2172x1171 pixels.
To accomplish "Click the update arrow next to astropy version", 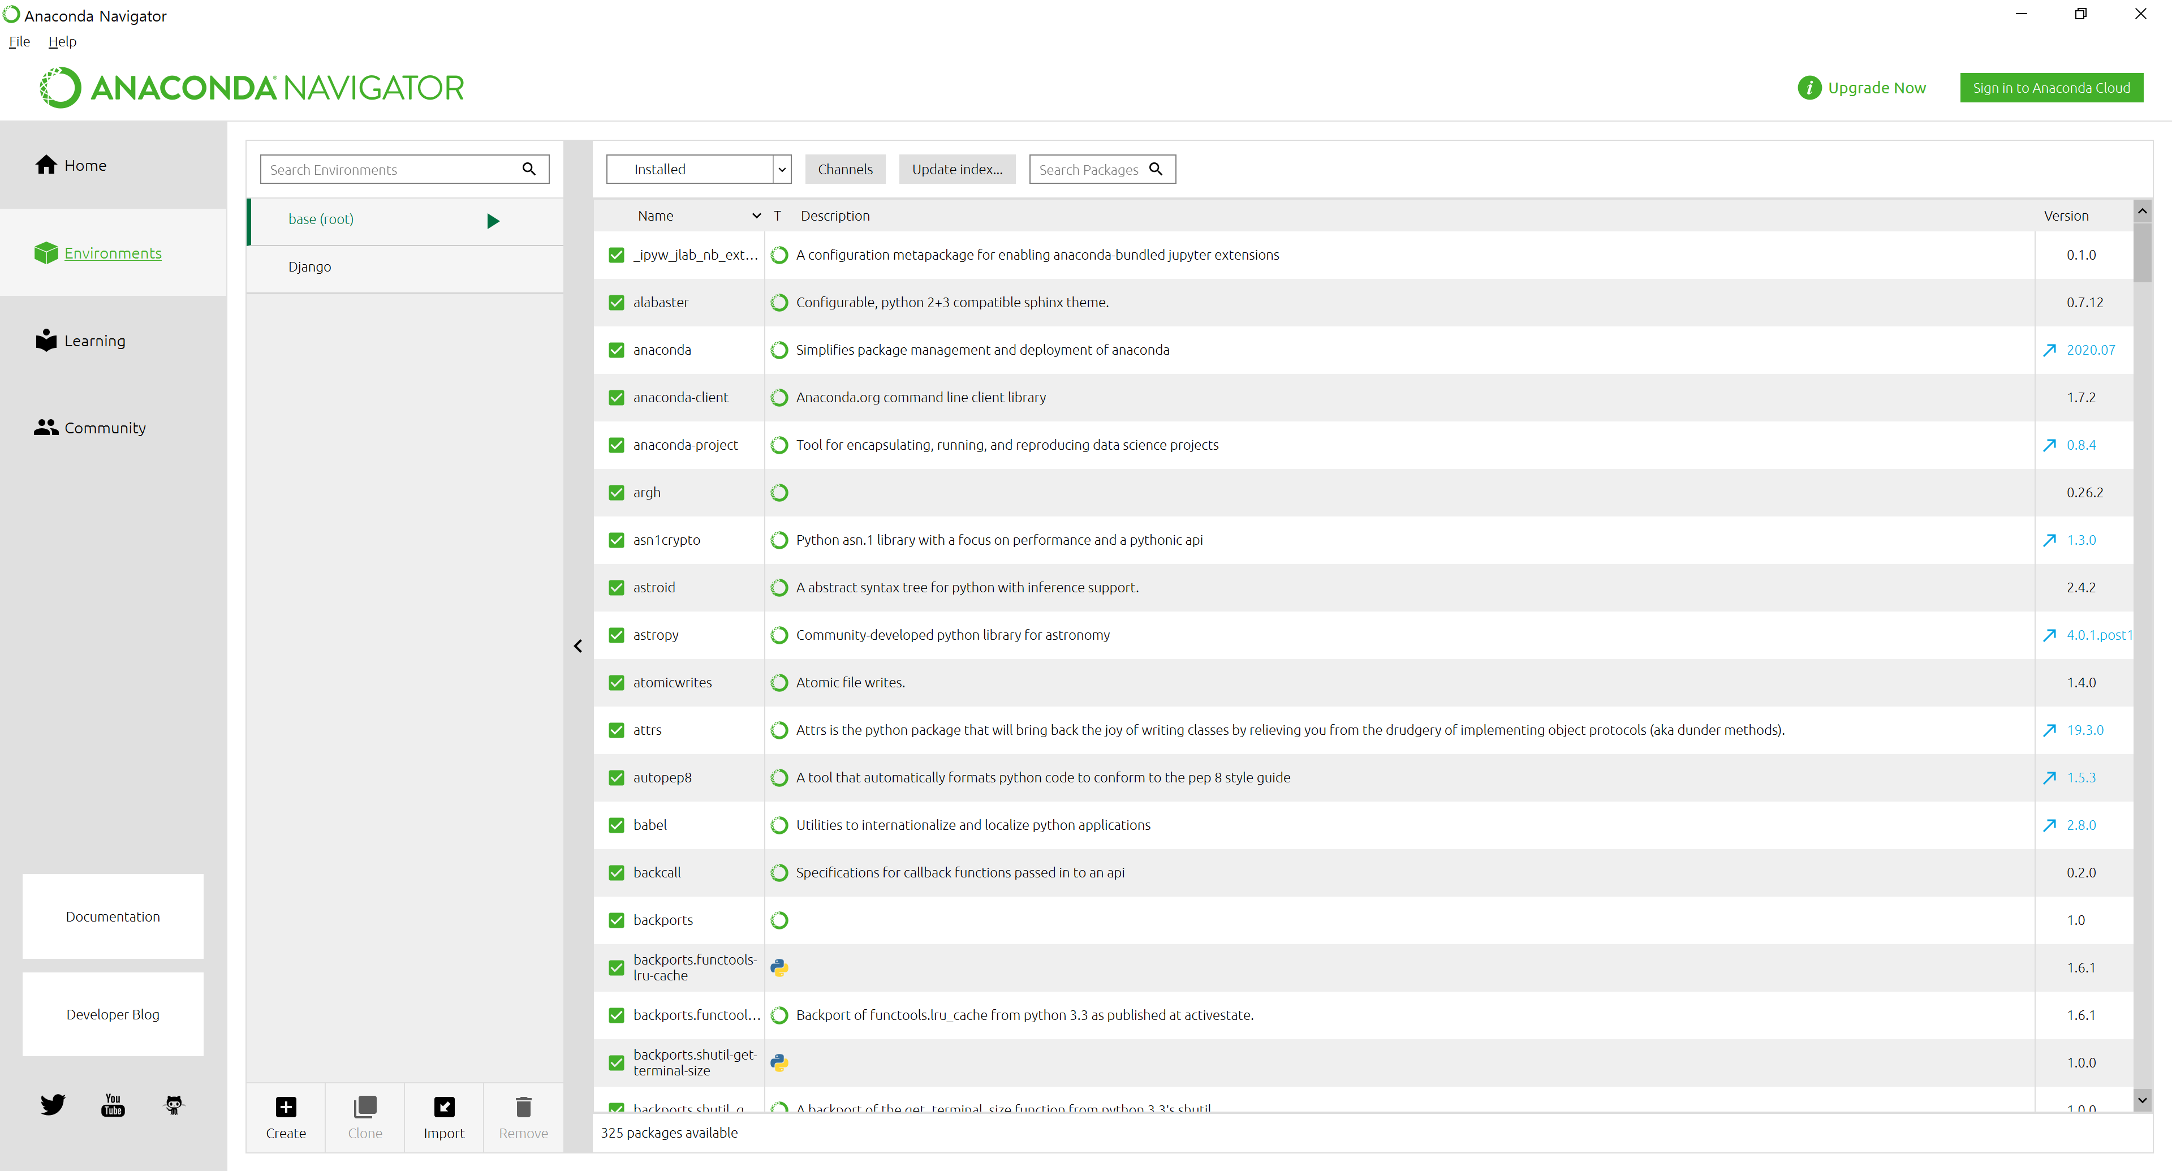I will [2049, 635].
